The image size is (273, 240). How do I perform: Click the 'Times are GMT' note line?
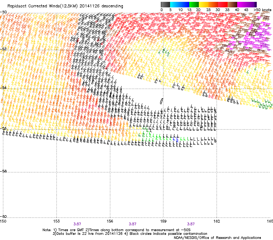[x=117, y=230]
